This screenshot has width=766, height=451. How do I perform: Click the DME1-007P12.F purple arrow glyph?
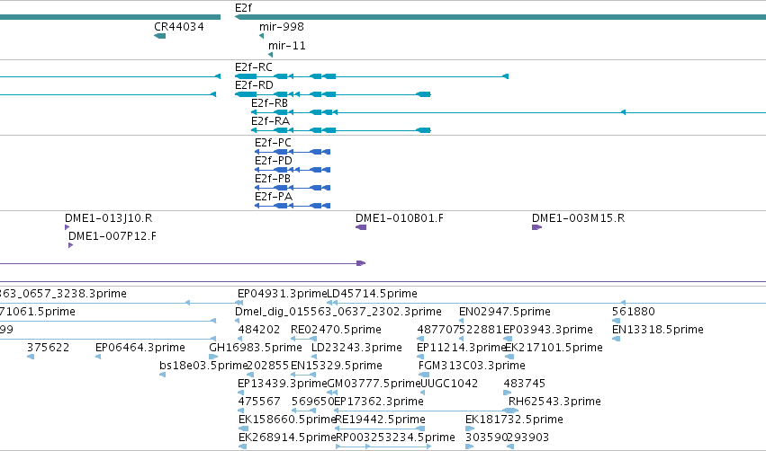tap(70, 245)
